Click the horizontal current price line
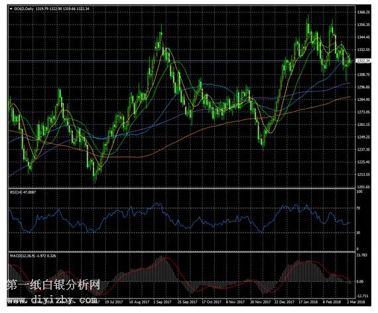Viewport: 378px width, 313px height. pos(182,60)
